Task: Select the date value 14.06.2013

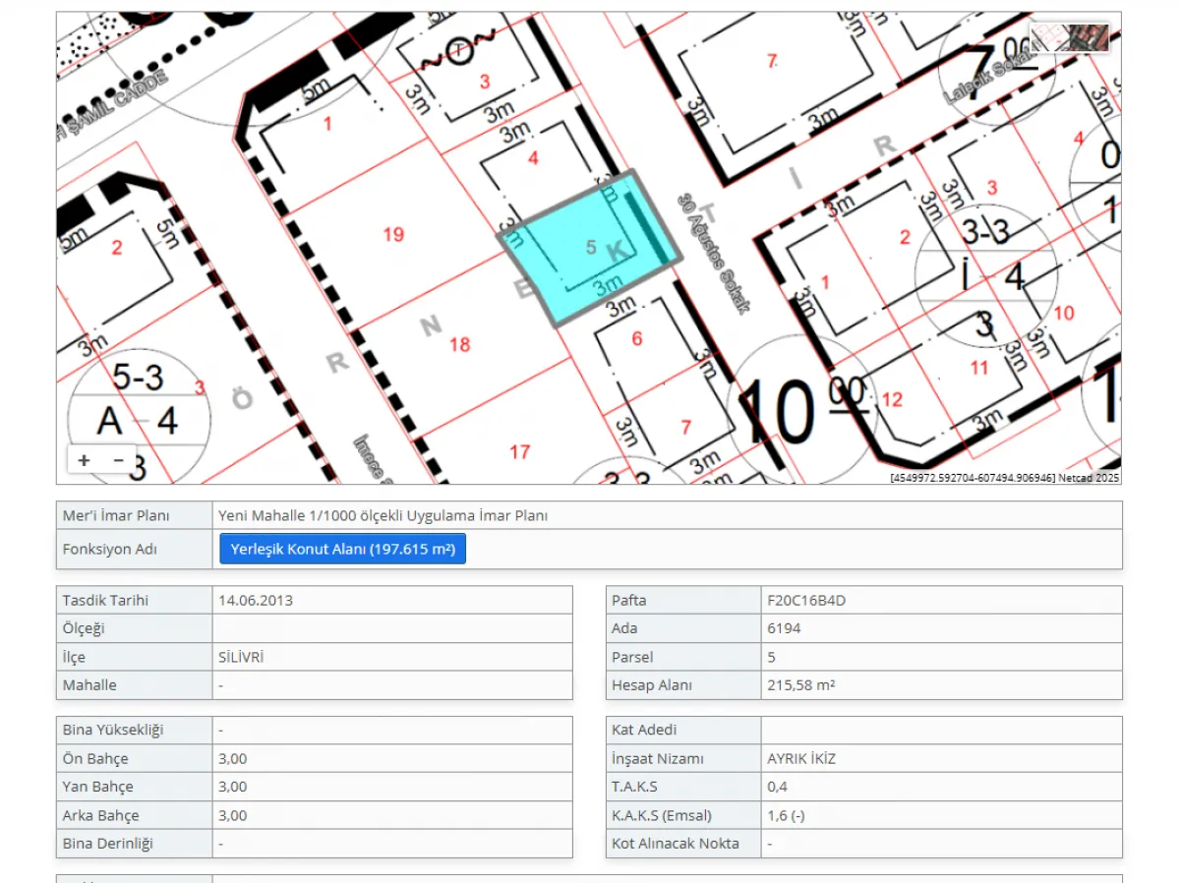Action: pos(256,600)
